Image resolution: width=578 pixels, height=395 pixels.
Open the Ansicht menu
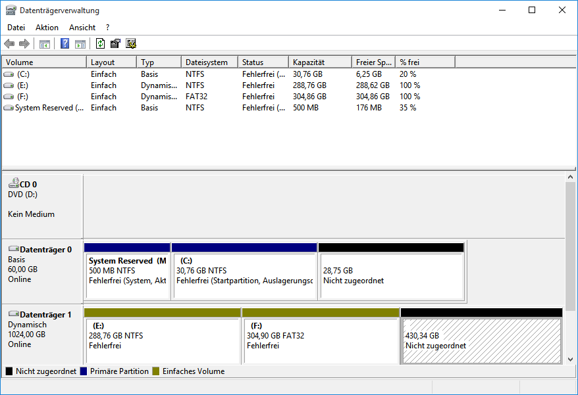click(82, 28)
